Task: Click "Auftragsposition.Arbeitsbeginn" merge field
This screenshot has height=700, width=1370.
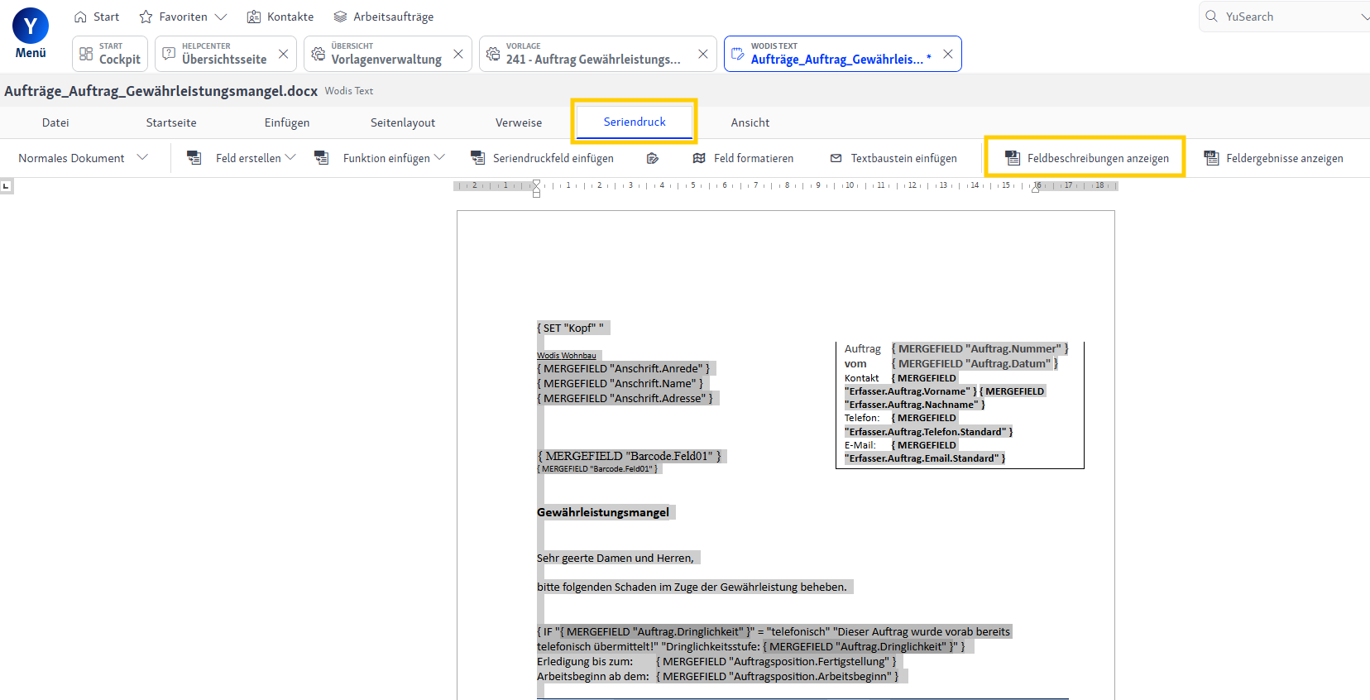Action: pos(778,677)
